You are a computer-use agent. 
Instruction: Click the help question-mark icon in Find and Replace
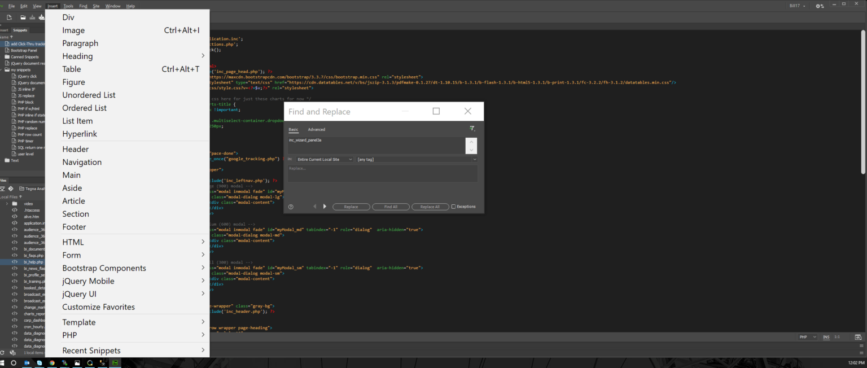(x=291, y=207)
